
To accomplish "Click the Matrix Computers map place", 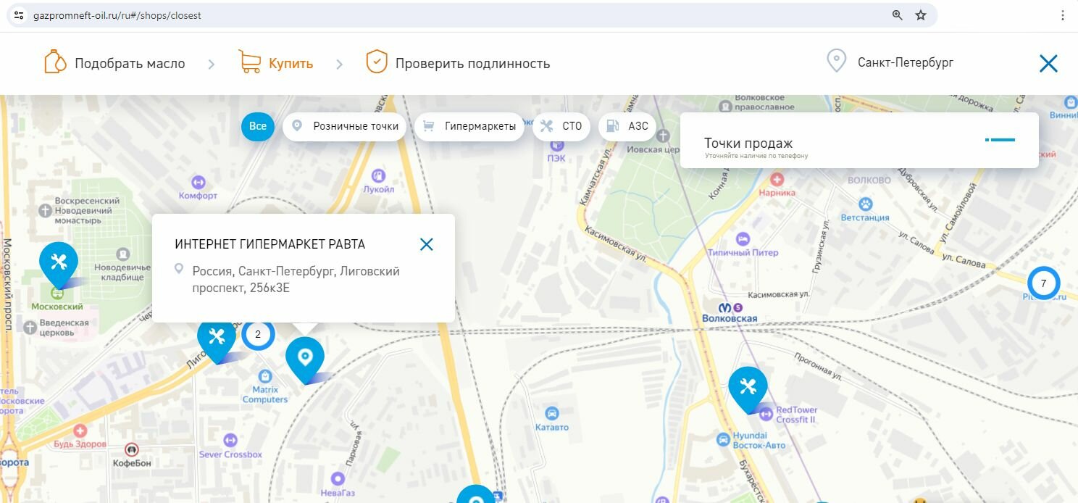I will (265, 376).
